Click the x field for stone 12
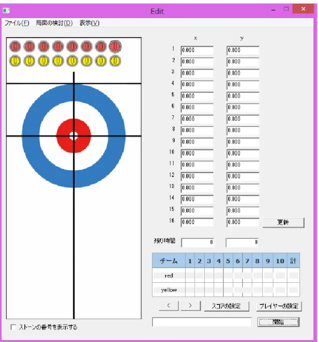 [197, 177]
